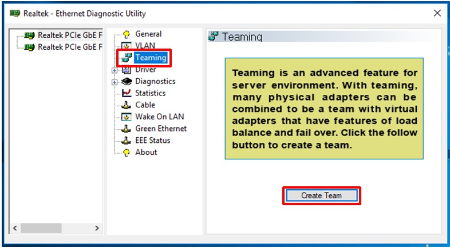
Task: Click the Wake On LAN icon
Action: pyautogui.click(x=127, y=117)
